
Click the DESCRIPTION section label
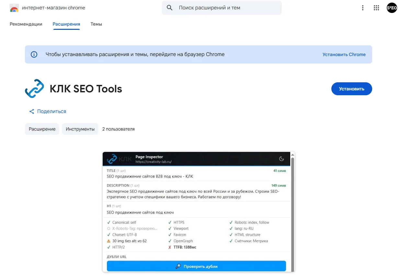tap(118, 185)
